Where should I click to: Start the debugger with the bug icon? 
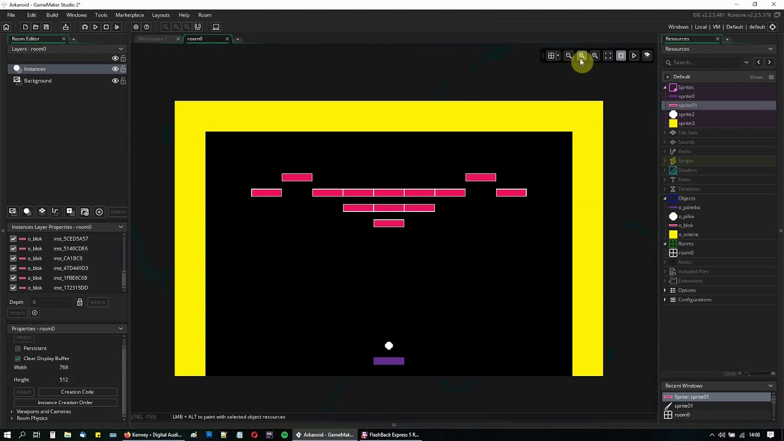[85, 27]
